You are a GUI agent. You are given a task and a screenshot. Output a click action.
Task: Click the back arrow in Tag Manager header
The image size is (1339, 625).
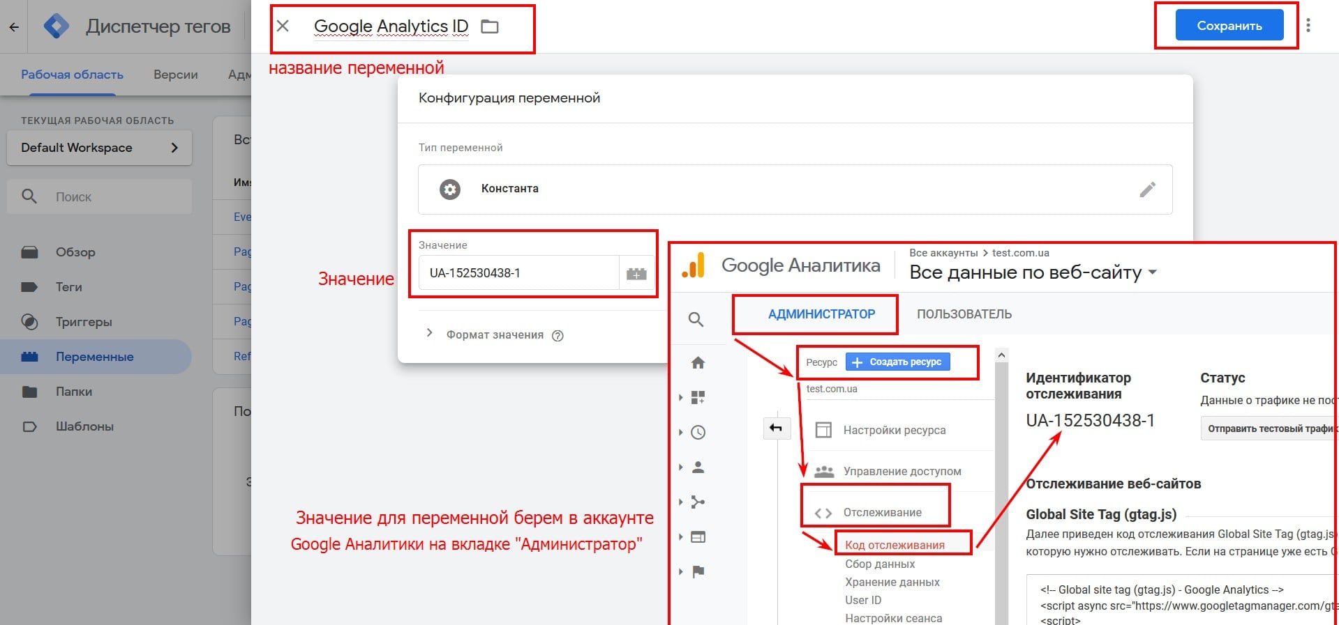tap(14, 27)
